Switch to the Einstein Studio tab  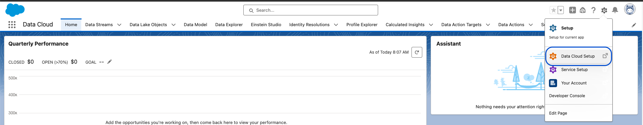(x=266, y=24)
